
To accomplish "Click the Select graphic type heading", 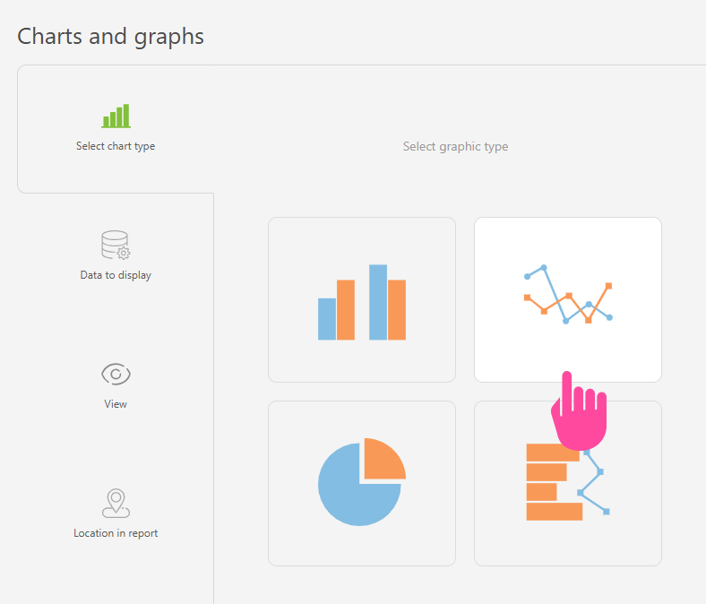I will coord(455,146).
